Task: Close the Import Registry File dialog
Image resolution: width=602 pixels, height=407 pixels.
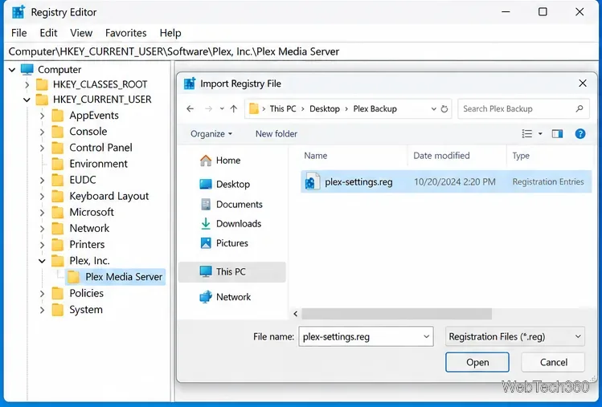Action: (583, 83)
